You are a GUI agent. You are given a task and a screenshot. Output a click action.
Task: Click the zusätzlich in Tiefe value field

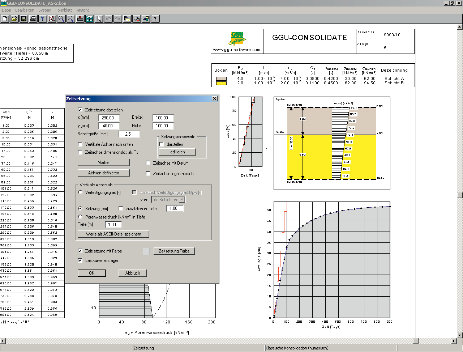(x=175, y=208)
